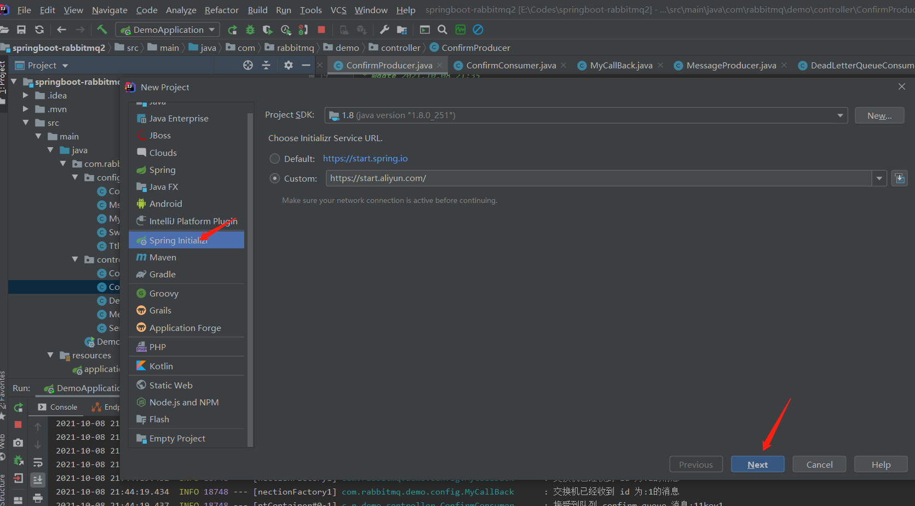This screenshot has height=506, width=915.
Task: Open the DemoApplication run configuration dropdown
Action: 168,30
